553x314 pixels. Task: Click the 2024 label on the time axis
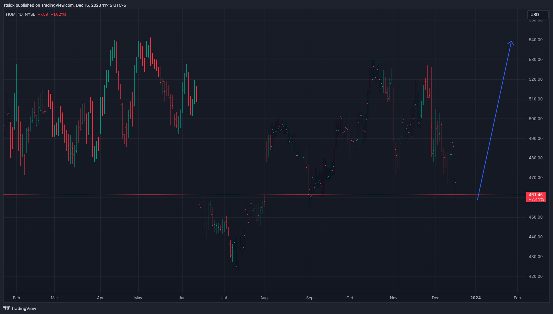tap(475, 298)
